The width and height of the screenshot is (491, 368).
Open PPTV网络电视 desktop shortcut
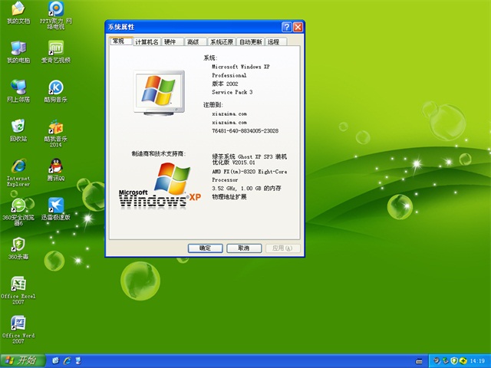click(55, 9)
